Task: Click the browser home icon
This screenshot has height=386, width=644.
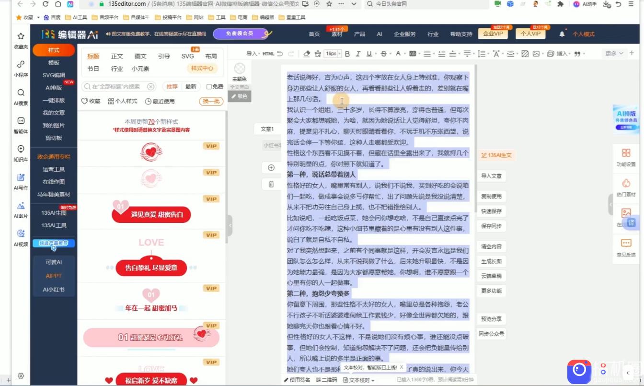Action: pos(58,4)
